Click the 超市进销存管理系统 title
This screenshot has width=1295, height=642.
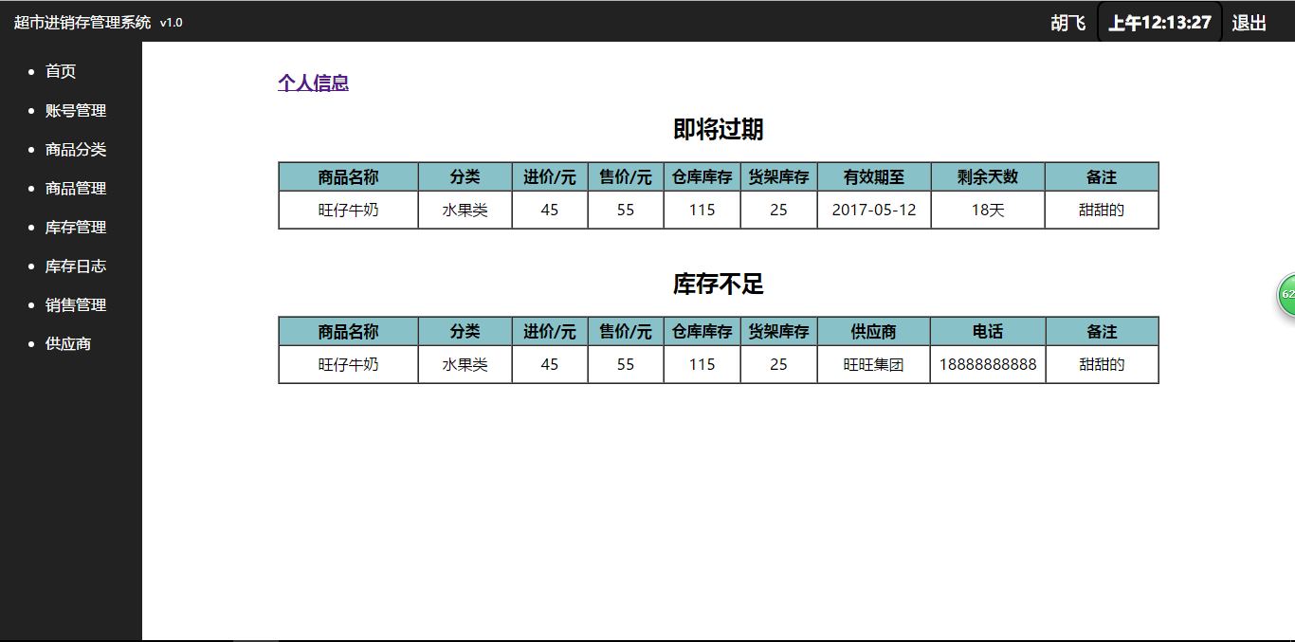pos(82,22)
